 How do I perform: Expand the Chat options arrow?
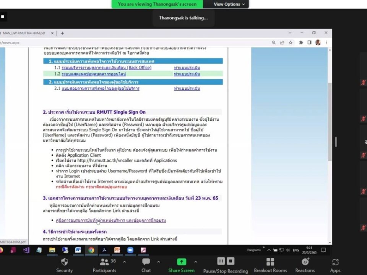click(x=158, y=262)
